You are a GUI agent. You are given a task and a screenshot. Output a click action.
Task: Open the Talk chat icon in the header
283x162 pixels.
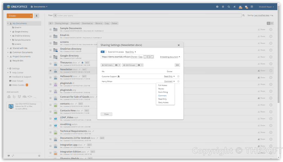[246, 7]
